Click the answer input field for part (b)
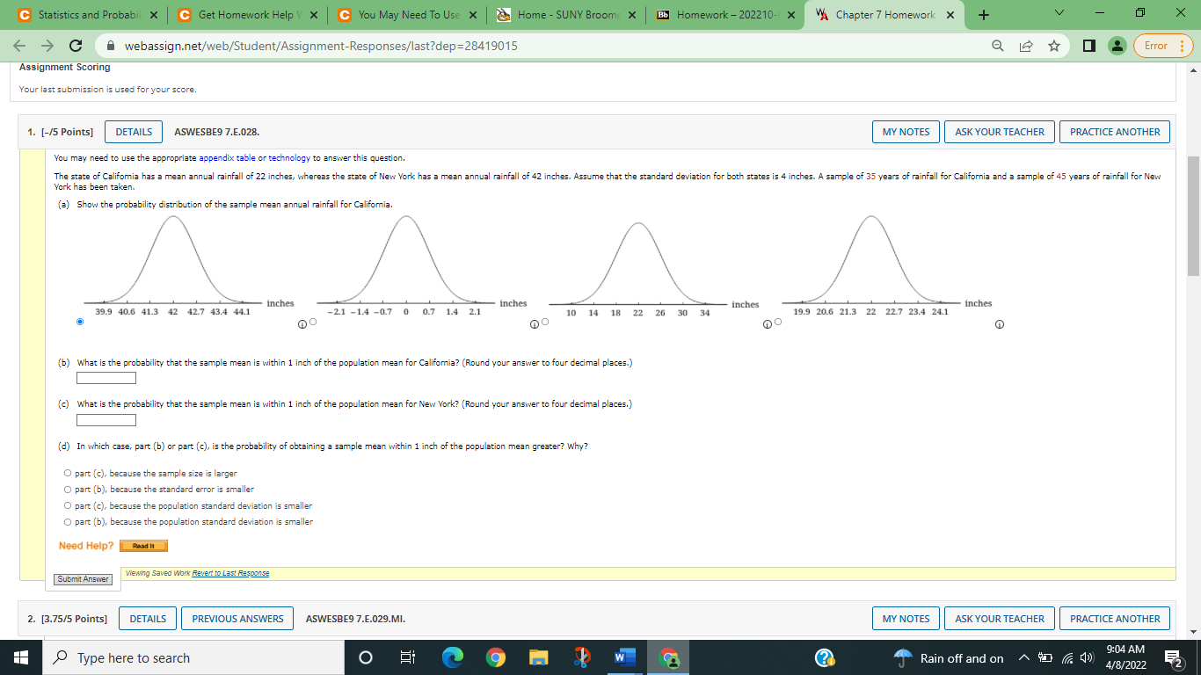 106,377
